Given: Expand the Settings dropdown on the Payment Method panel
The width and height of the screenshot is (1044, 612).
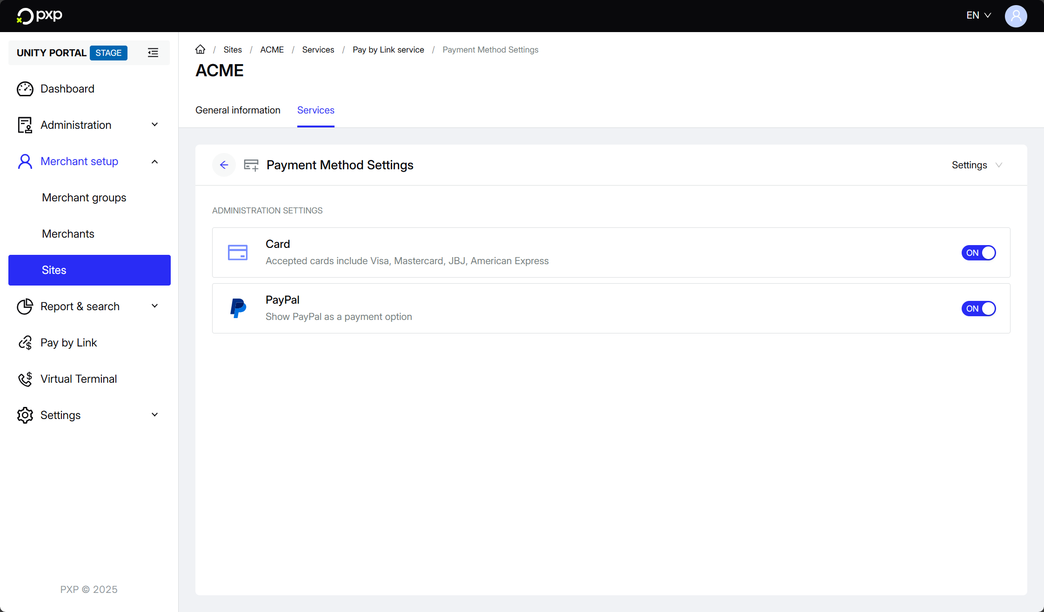Looking at the screenshot, I should pyautogui.click(x=976, y=165).
